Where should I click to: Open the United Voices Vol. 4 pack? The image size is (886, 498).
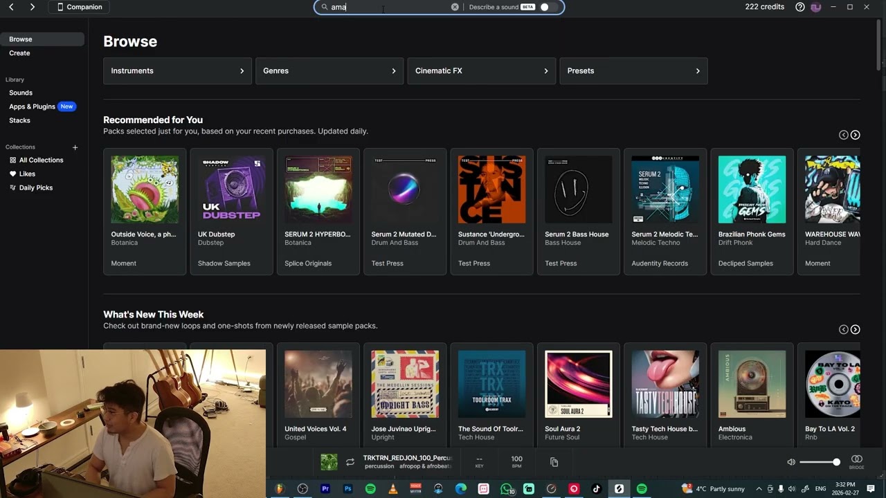318,395
